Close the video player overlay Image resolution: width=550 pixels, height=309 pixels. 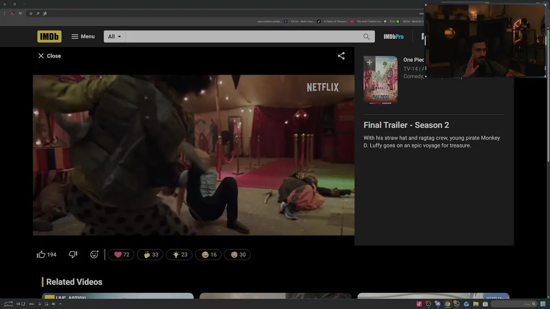(x=49, y=56)
